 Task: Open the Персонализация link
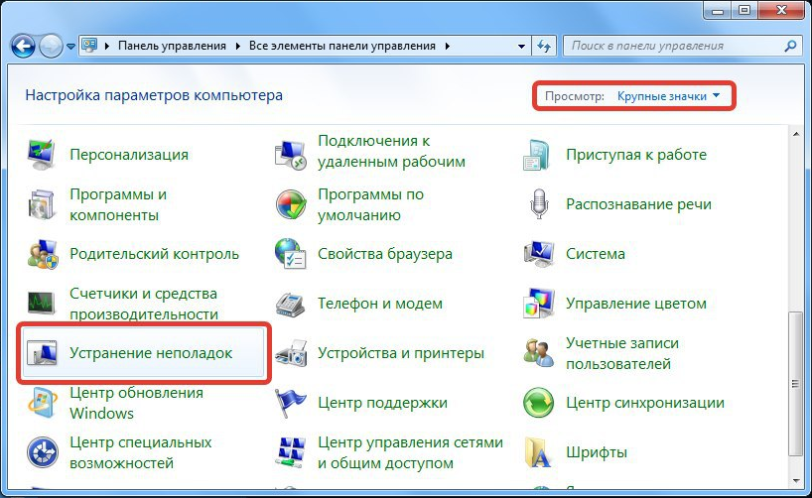point(129,155)
